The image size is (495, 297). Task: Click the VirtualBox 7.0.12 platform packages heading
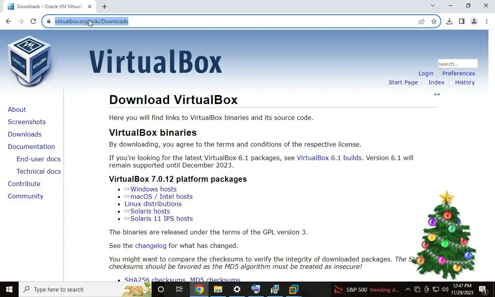point(178,179)
